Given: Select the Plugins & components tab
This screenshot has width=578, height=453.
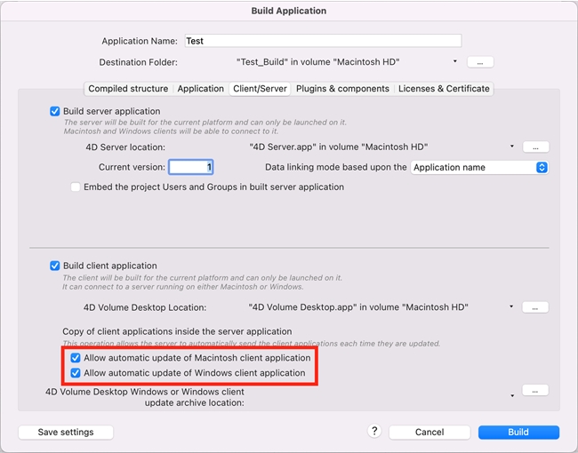Looking at the screenshot, I should click(342, 89).
